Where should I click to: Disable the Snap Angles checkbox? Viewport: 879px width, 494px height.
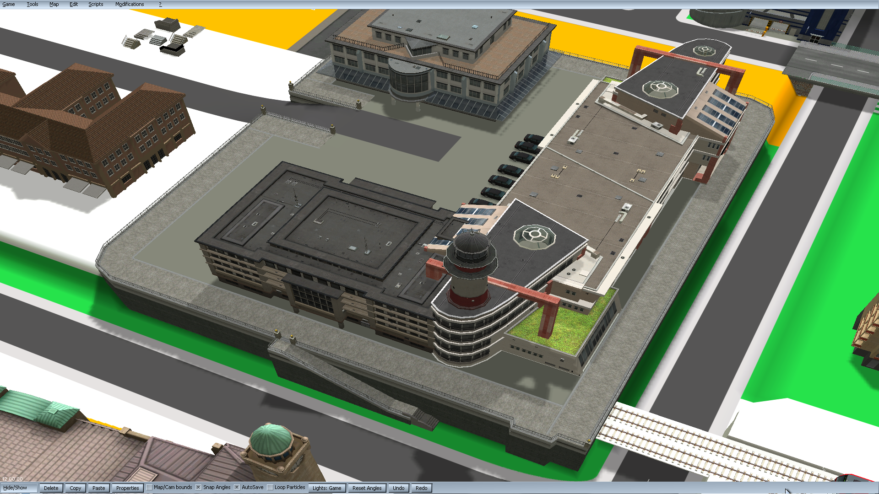(199, 488)
